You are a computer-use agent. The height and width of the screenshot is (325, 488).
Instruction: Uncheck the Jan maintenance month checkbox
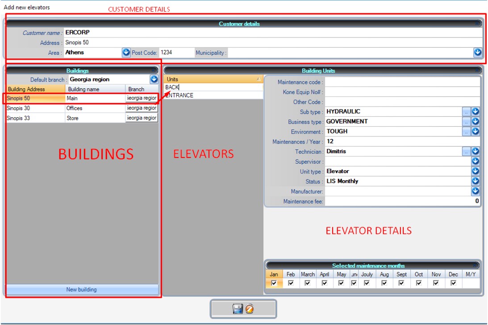[x=274, y=283]
